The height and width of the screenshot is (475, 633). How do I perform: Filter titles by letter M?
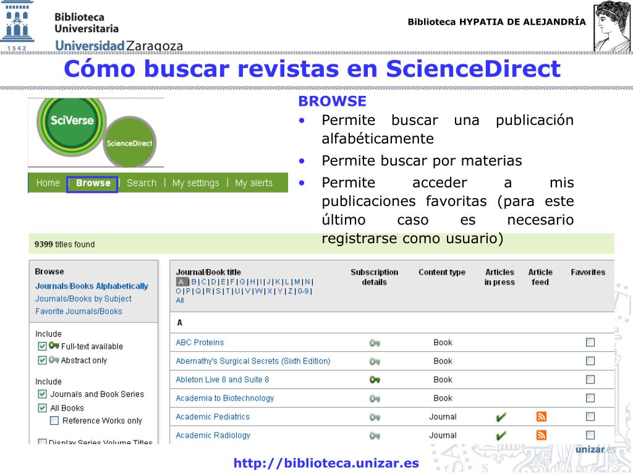click(x=297, y=282)
